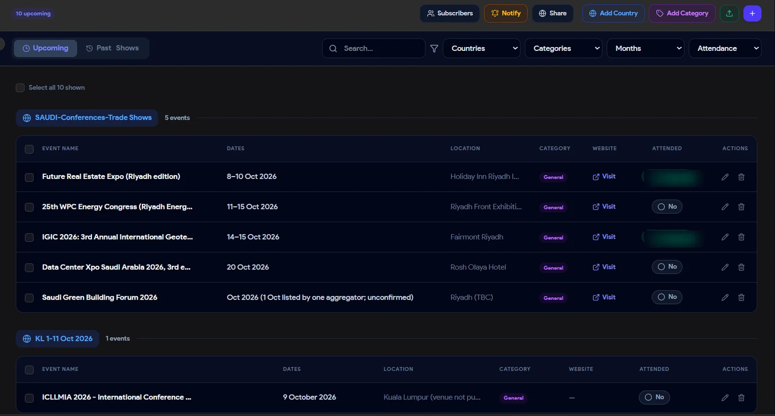This screenshot has height=416, width=775.
Task: Toggle attended state for IGIC 2026
Action: coord(672,237)
